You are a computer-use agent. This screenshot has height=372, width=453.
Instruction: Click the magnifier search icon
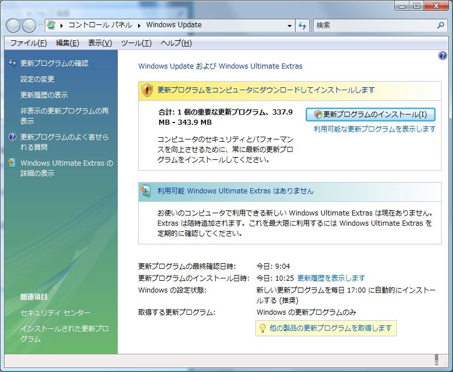point(441,25)
